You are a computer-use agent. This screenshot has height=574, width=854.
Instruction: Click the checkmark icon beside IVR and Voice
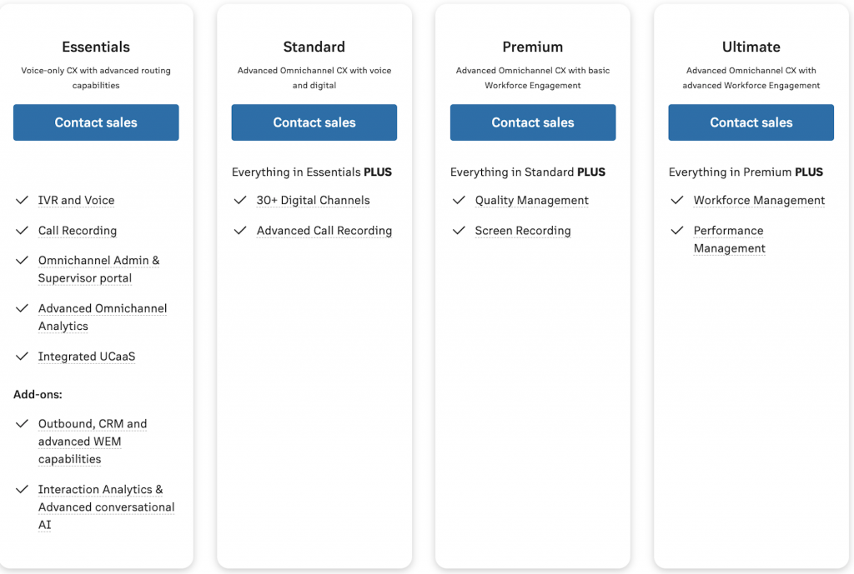click(x=23, y=200)
